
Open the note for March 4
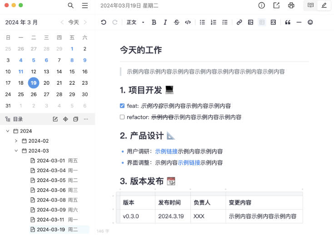tap(21, 60)
